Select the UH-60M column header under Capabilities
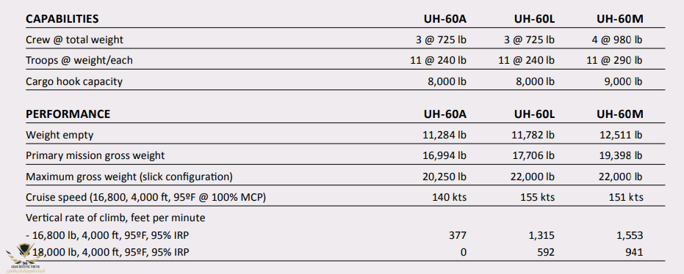The image size is (684, 274). (620, 19)
